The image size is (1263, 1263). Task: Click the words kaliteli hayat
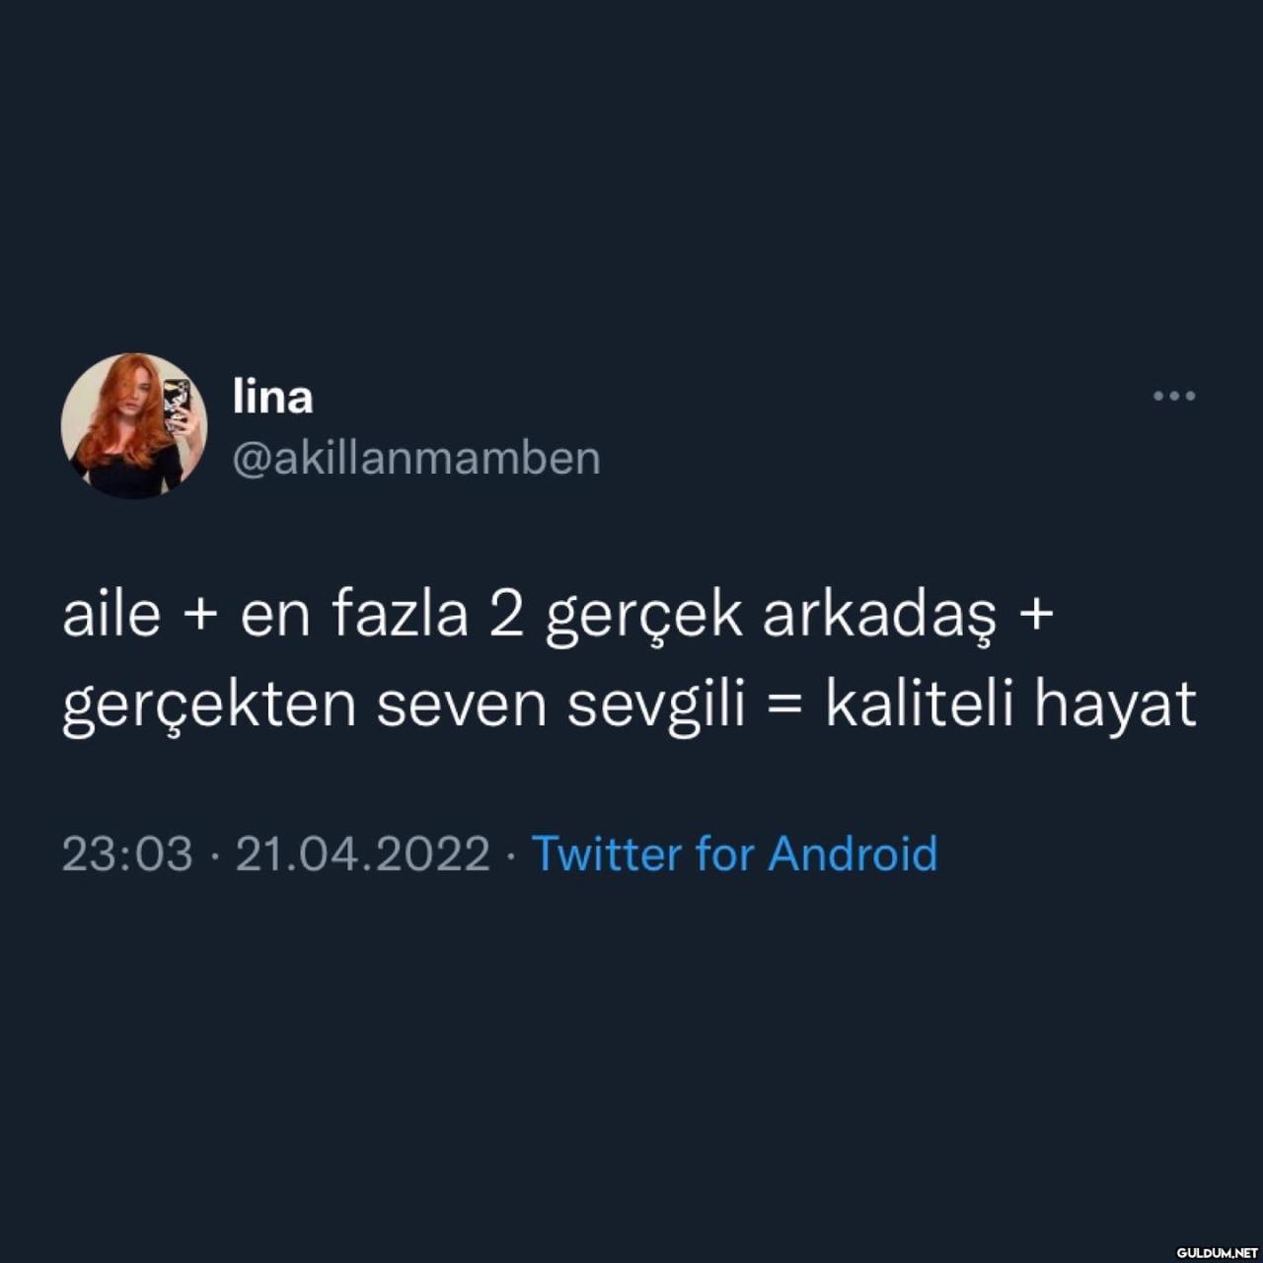click(x=1011, y=706)
